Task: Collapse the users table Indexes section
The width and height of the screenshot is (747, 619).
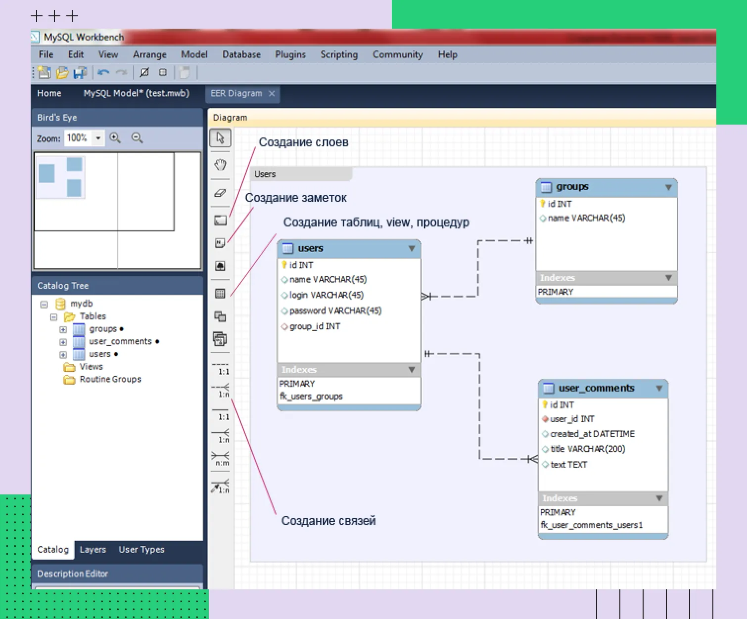Action: pos(412,369)
